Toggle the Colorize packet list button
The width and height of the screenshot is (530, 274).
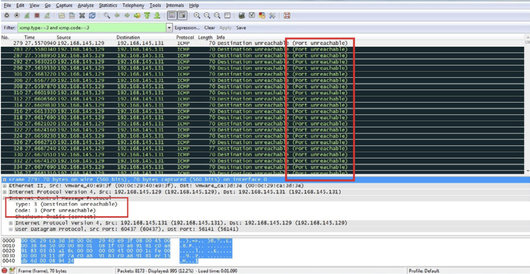pyautogui.click(x=172, y=16)
